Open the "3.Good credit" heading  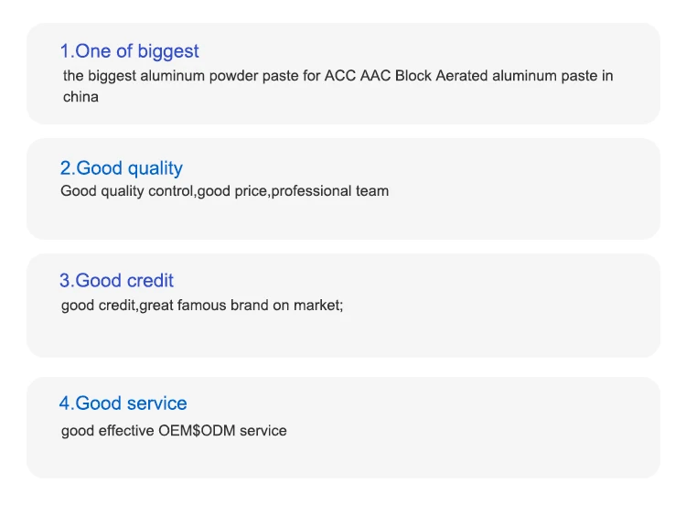(x=116, y=281)
